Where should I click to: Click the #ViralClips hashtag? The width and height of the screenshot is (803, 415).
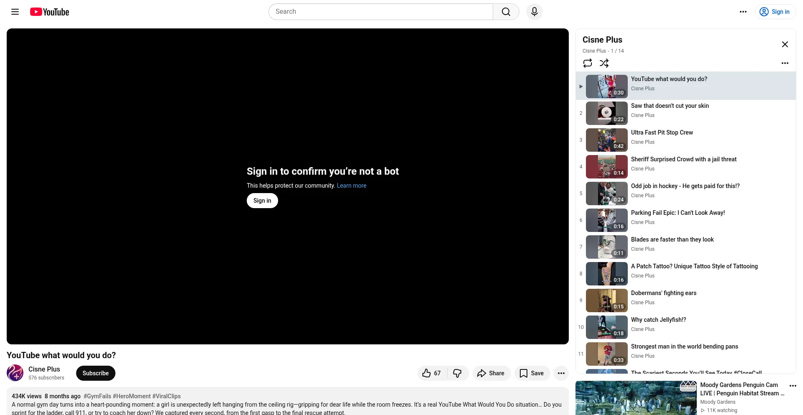click(x=166, y=396)
